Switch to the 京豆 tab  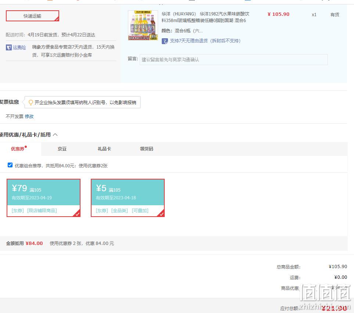(x=62, y=149)
